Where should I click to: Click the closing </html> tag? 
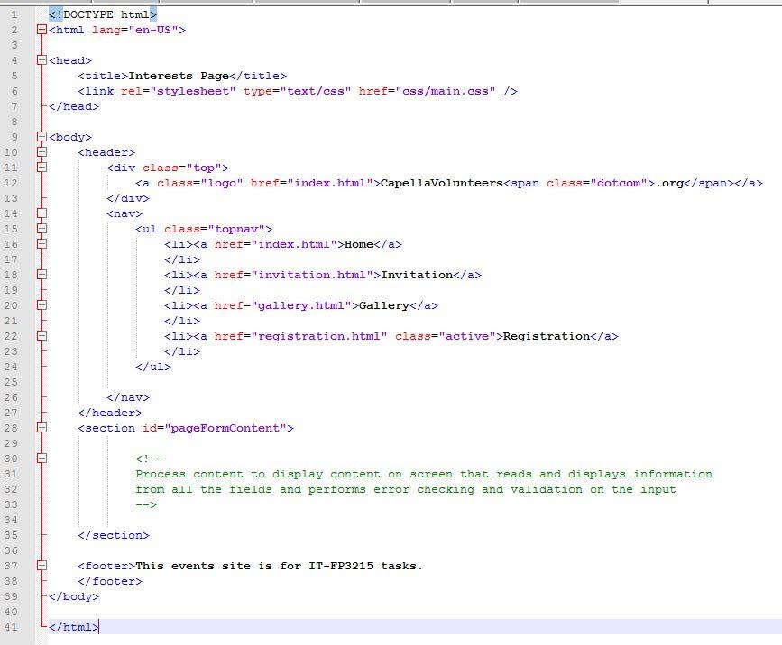[74, 627]
